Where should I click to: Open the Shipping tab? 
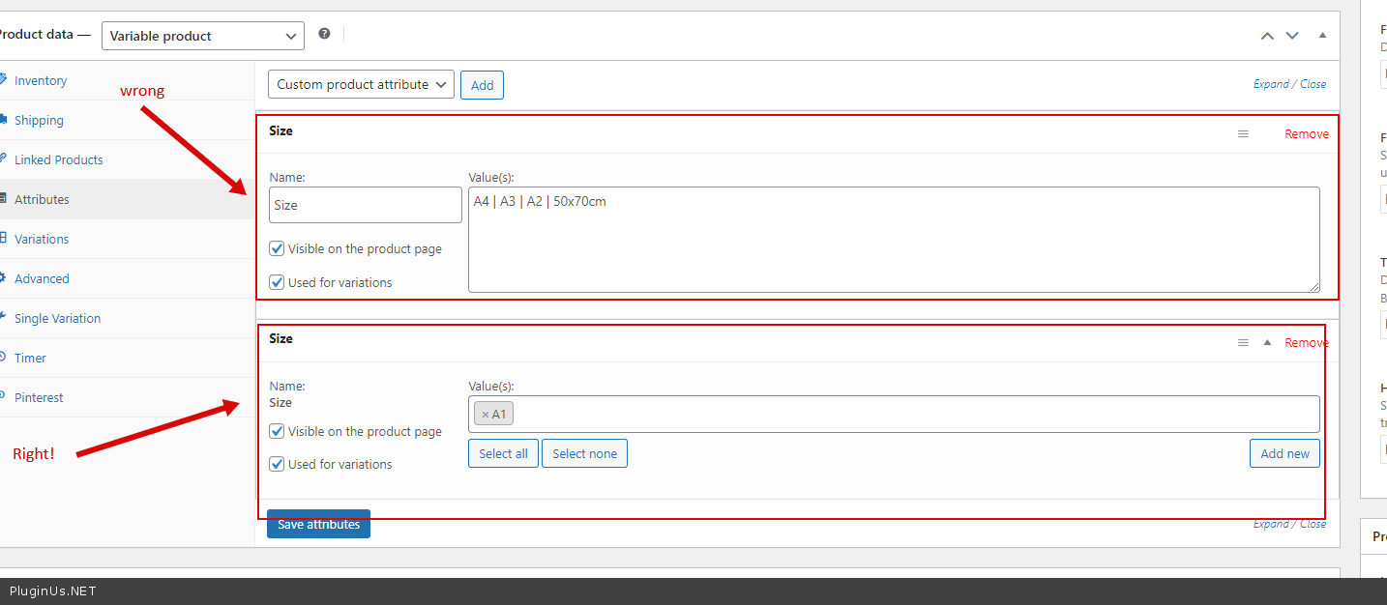39,121
